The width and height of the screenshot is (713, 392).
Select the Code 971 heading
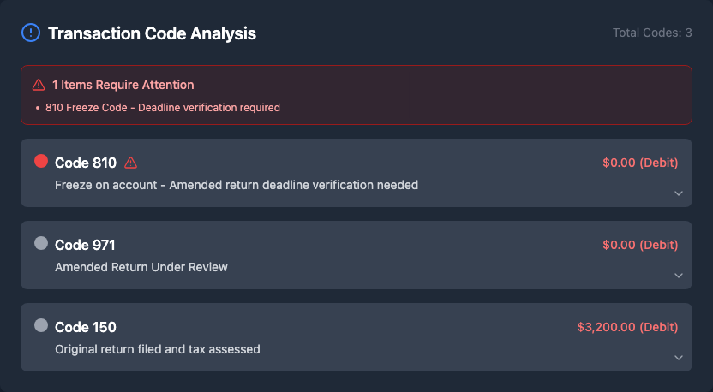tap(85, 245)
